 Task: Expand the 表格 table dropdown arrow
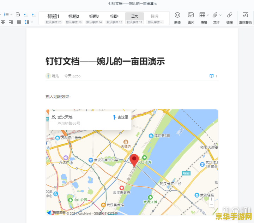click(x=208, y=15)
